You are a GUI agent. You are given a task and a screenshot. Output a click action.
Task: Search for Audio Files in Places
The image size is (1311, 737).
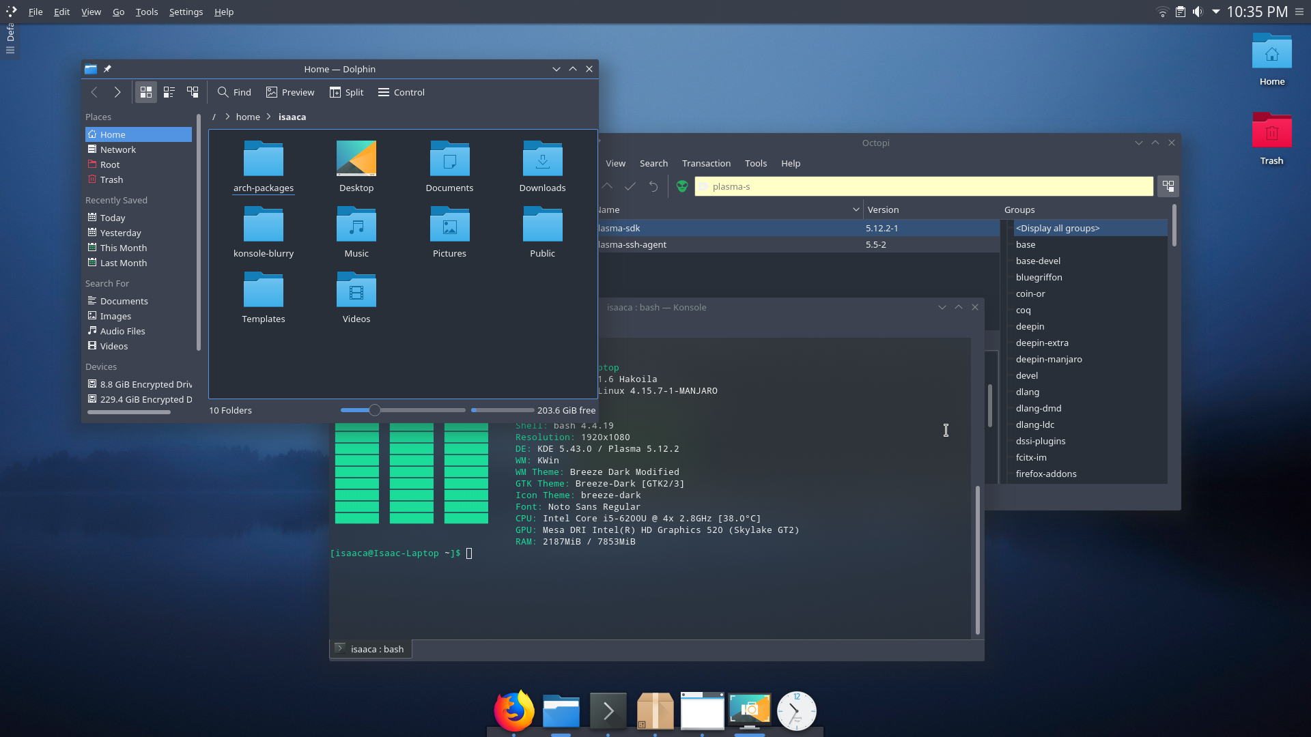tap(139, 331)
